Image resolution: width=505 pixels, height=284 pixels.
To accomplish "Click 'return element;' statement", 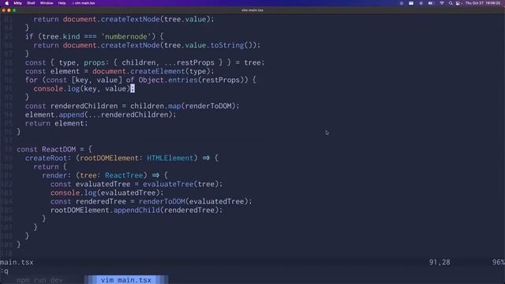I will point(56,123).
